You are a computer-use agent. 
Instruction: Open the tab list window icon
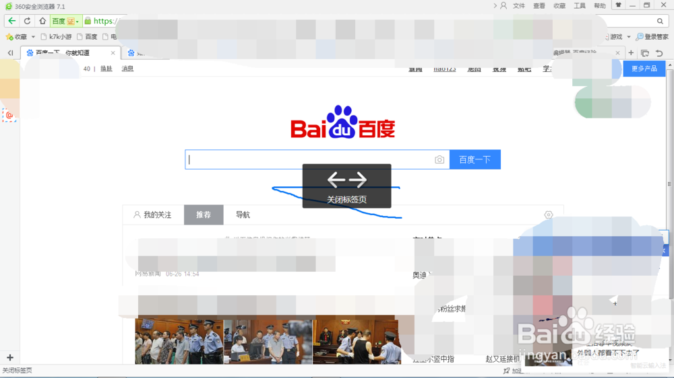coord(645,53)
